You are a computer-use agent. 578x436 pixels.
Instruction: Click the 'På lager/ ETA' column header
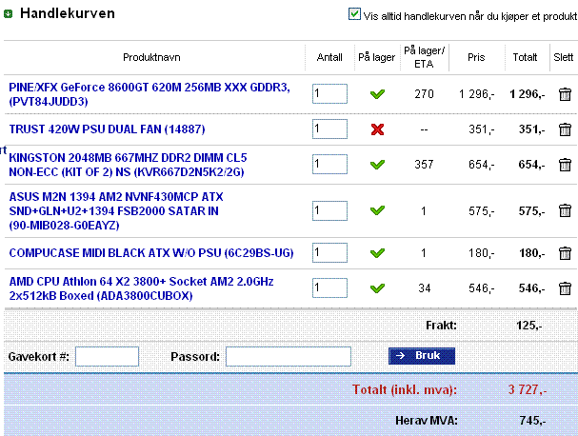[425, 57]
